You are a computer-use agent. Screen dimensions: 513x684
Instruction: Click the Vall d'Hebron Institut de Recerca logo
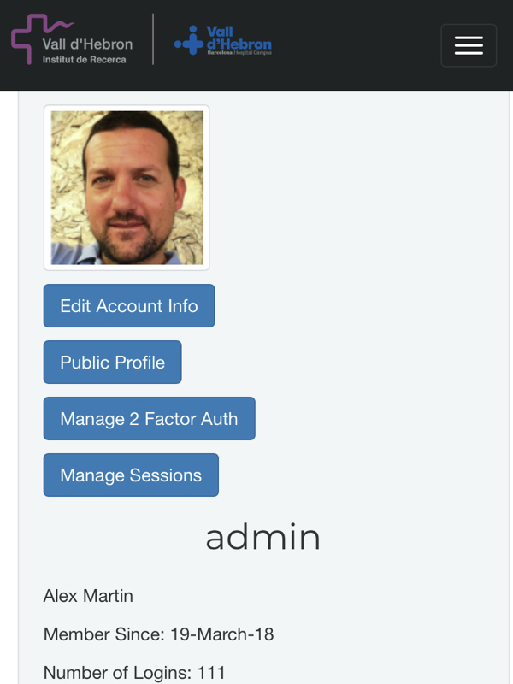[x=72, y=39]
